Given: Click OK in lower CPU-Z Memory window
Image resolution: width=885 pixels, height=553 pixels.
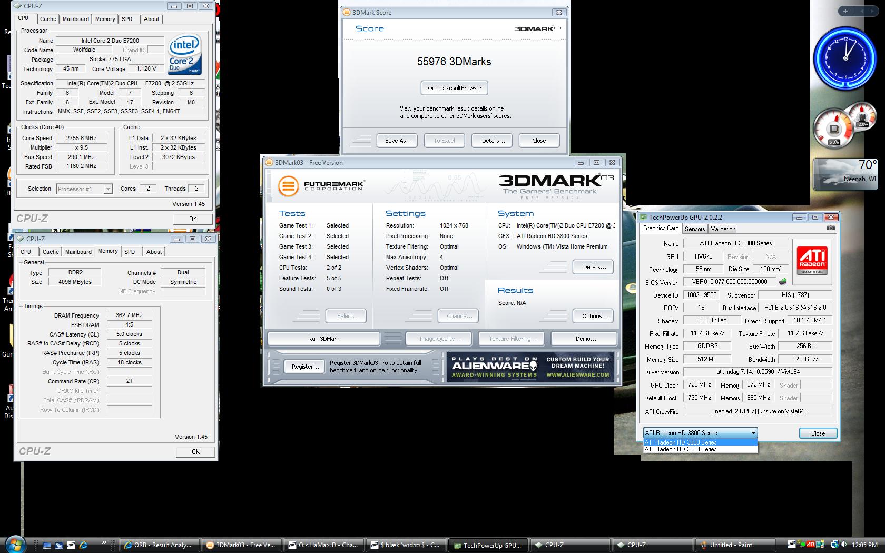Looking at the screenshot, I should pyautogui.click(x=195, y=451).
